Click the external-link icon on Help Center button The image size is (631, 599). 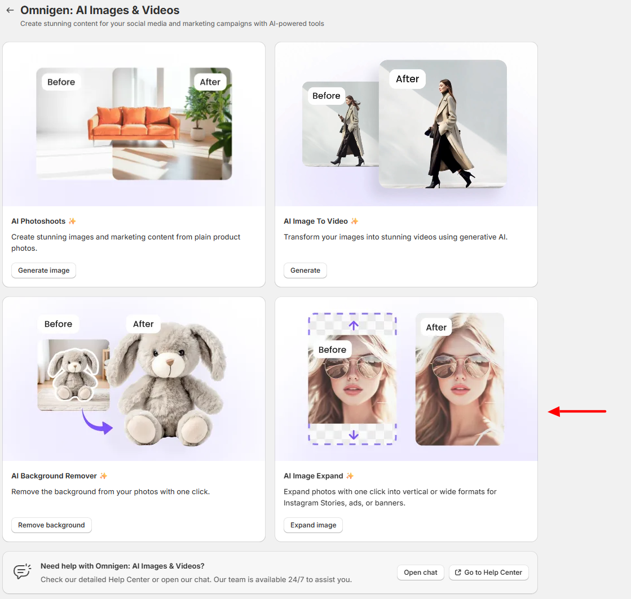pyautogui.click(x=458, y=573)
